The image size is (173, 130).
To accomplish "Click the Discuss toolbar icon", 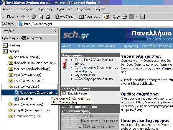I will pyautogui.click(x=142, y=17).
